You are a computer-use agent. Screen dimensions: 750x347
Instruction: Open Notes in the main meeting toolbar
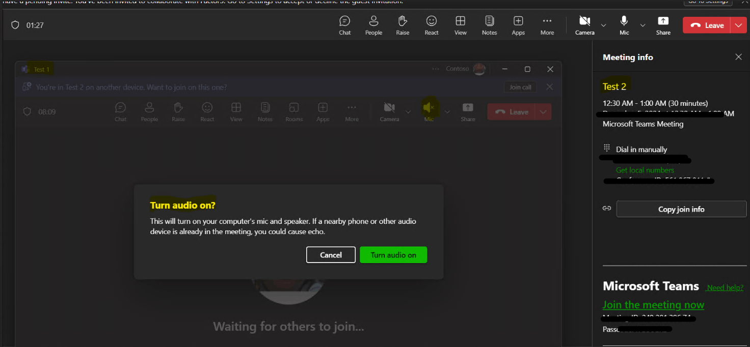tap(490, 25)
